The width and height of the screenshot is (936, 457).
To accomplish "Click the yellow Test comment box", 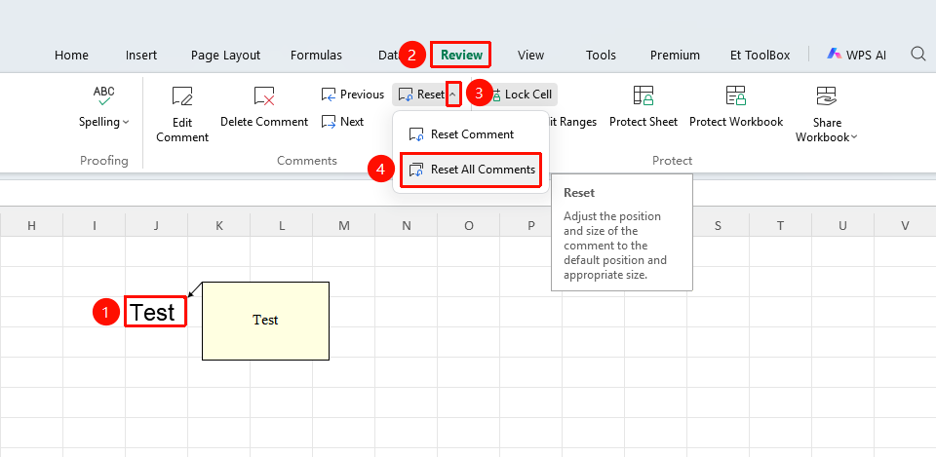I will coord(265,321).
